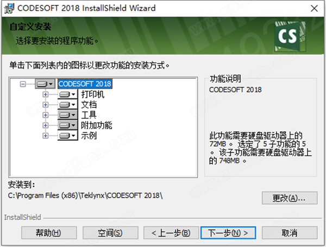The width and height of the screenshot is (326, 247).
Task: Open drive icon dropdown beside 工具
Action: click(67, 115)
